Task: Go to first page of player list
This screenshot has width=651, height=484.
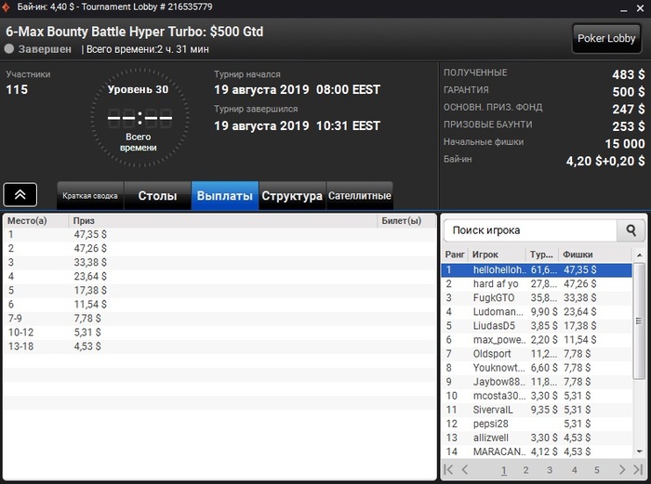Action: point(448,469)
